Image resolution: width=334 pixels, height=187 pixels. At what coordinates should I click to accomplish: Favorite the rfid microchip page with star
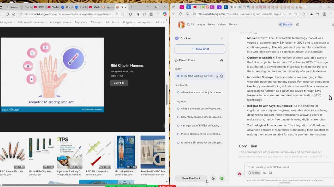click(x=123, y=14)
